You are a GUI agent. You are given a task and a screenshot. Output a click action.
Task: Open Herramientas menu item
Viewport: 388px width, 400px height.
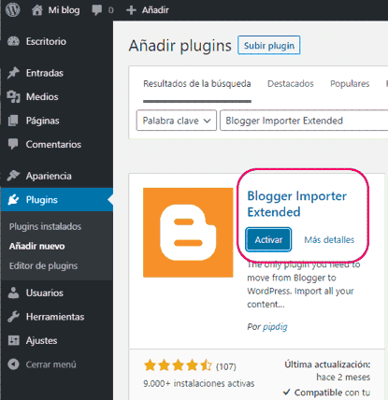point(56,317)
